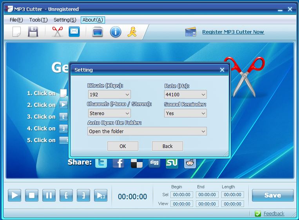Open the Sound Reminder dropdown

click(x=185, y=114)
